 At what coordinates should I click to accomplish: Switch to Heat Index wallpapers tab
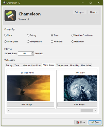tap(86, 65)
